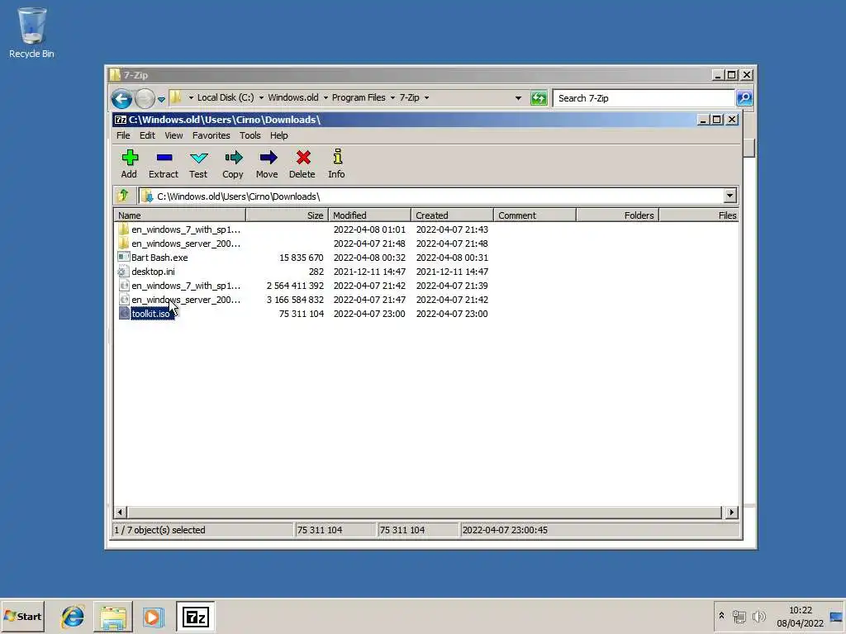Screen dimensions: 846x634
Task: Click the Move toolbar icon
Action: 268,158
